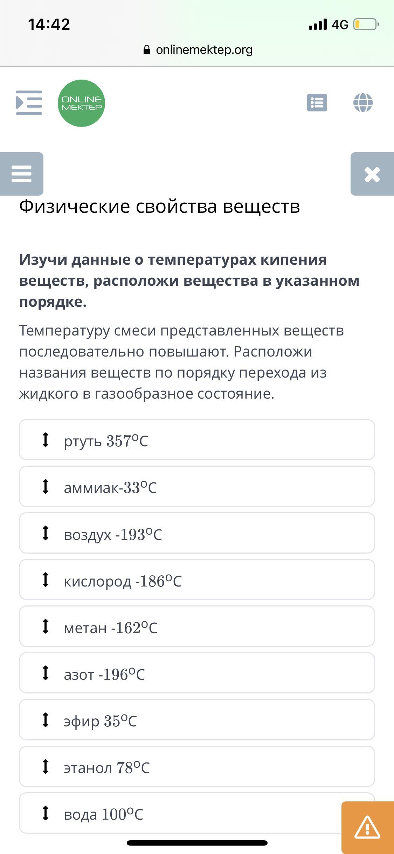Select the азот -196°C answer item
This screenshot has height=854, width=394.
click(197, 673)
